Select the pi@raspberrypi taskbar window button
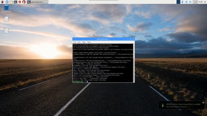 click(38, 2)
